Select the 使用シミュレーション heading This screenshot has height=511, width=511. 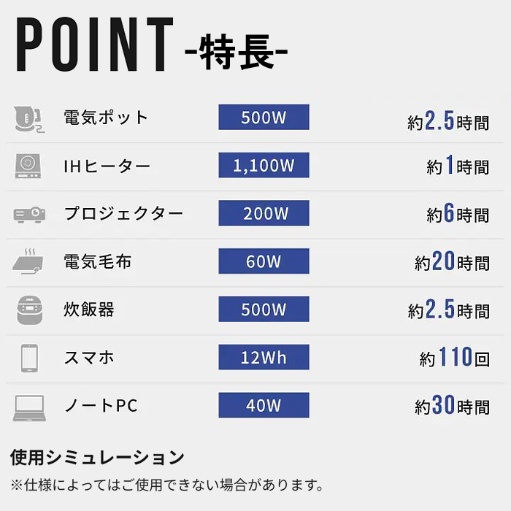click(x=97, y=457)
